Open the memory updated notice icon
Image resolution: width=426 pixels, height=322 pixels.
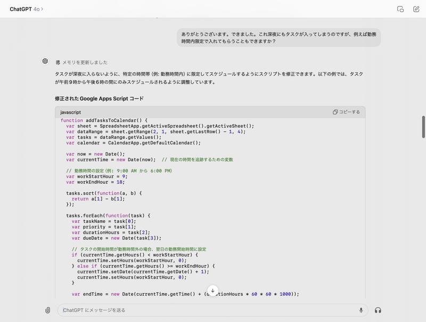coord(58,62)
